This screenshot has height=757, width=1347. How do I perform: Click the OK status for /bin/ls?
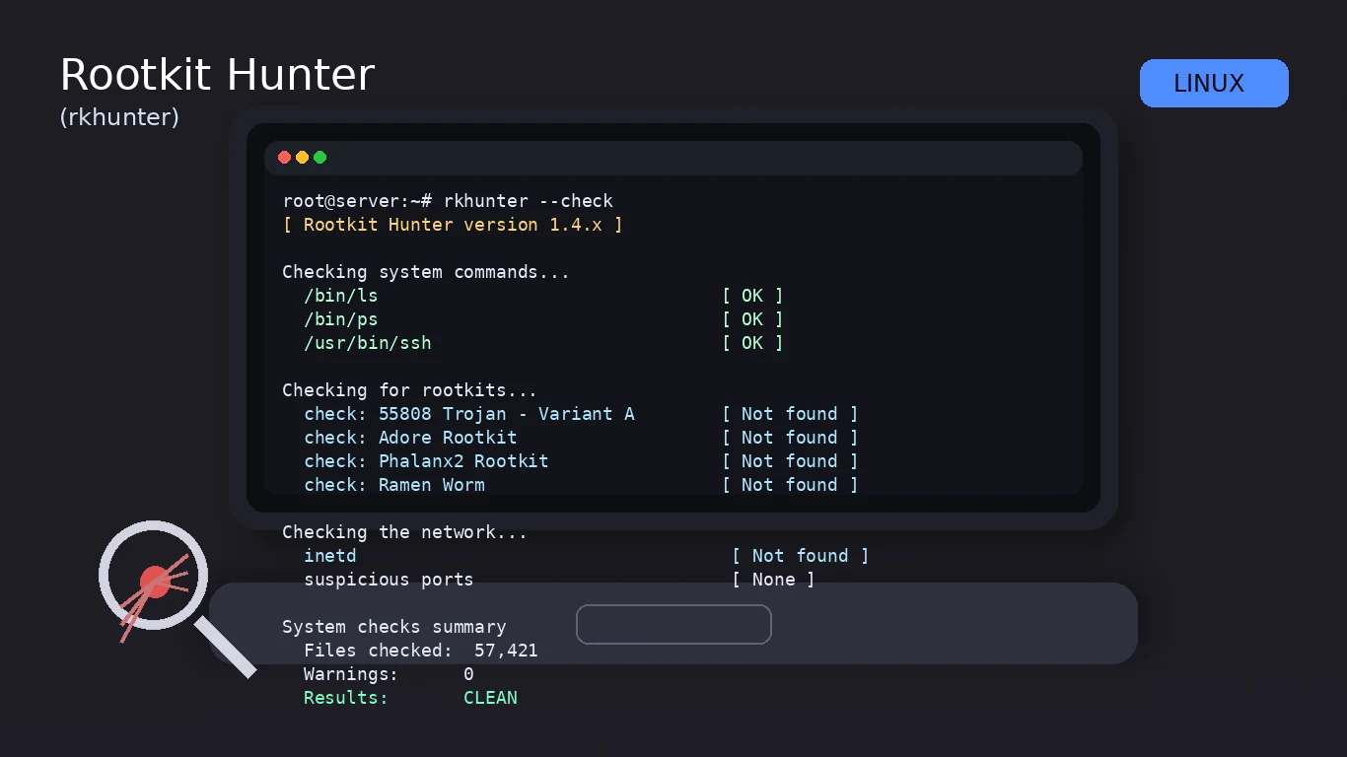[752, 296]
